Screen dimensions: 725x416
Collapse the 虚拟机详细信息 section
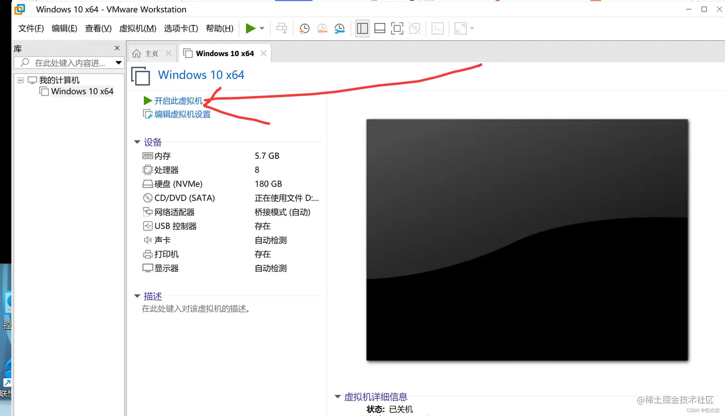[338, 396]
